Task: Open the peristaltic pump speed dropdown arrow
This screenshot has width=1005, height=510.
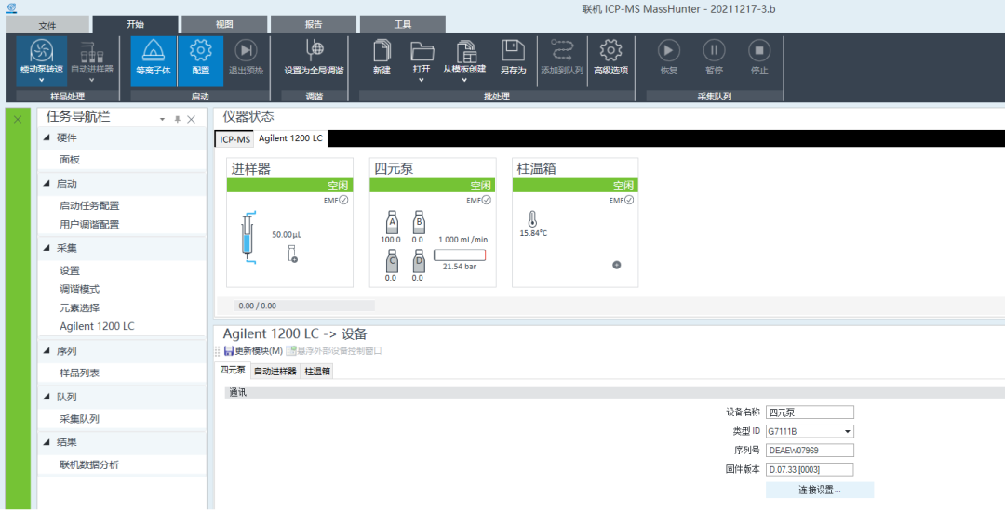Action: click(42, 81)
